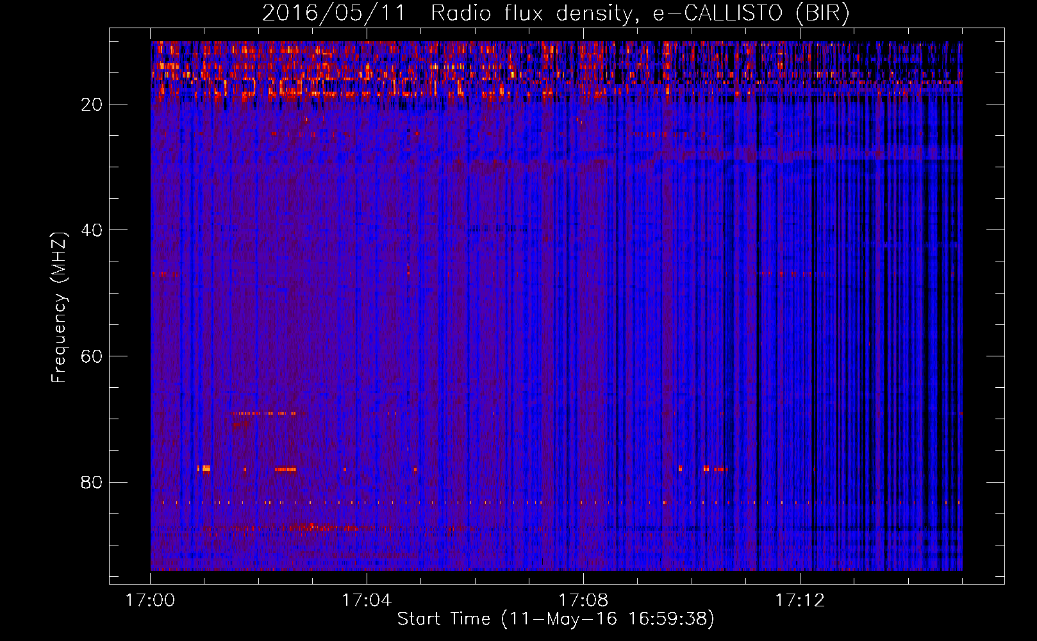Click the '20' frequency tick label
Image resolution: width=1037 pixels, height=641 pixels.
tap(92, 104)
